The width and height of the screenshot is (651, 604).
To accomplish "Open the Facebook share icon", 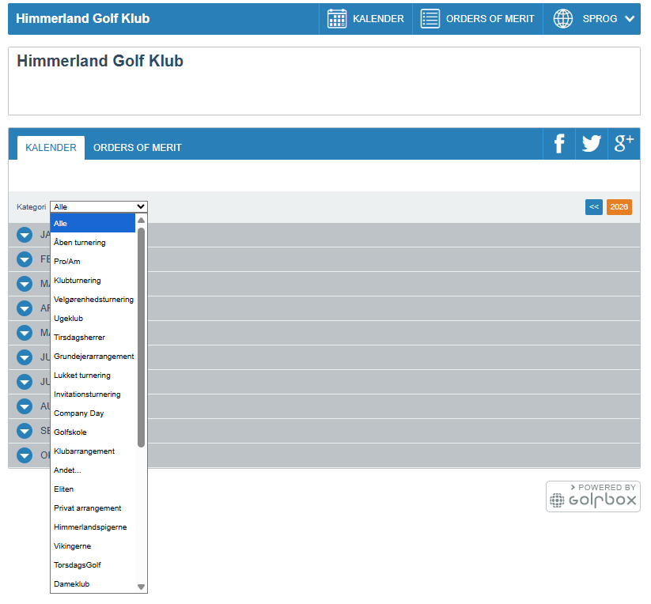I will [x=559, y=144].
